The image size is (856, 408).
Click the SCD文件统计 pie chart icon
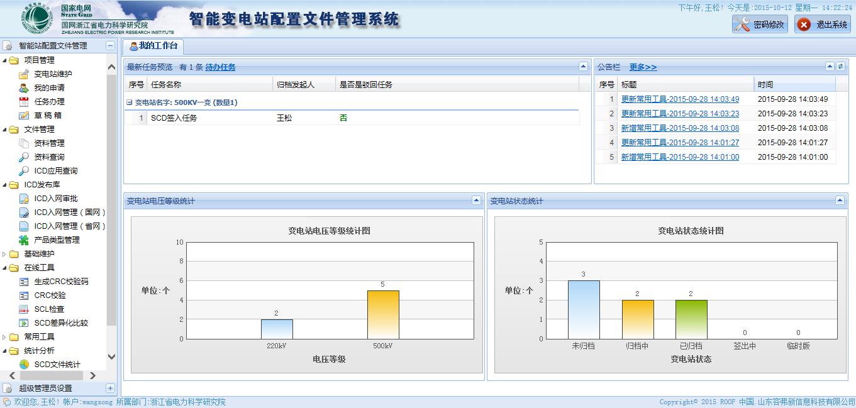click(x=24, y=365)
